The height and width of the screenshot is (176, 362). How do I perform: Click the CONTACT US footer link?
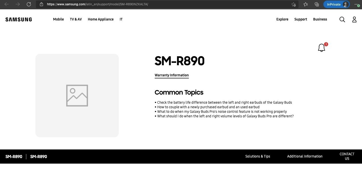click(347, 156)
